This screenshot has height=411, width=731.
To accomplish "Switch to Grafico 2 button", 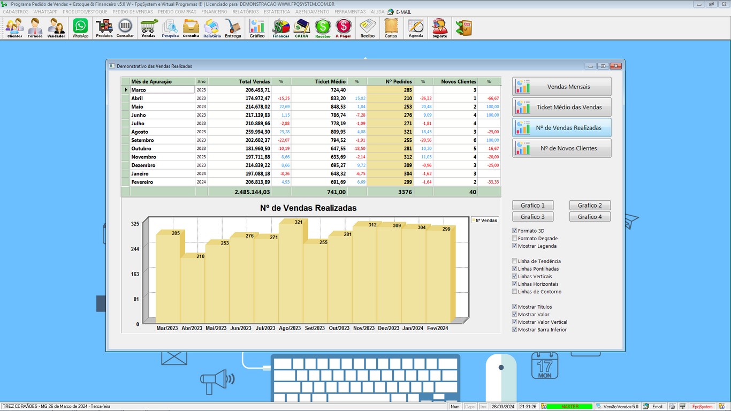I will 590,205.
